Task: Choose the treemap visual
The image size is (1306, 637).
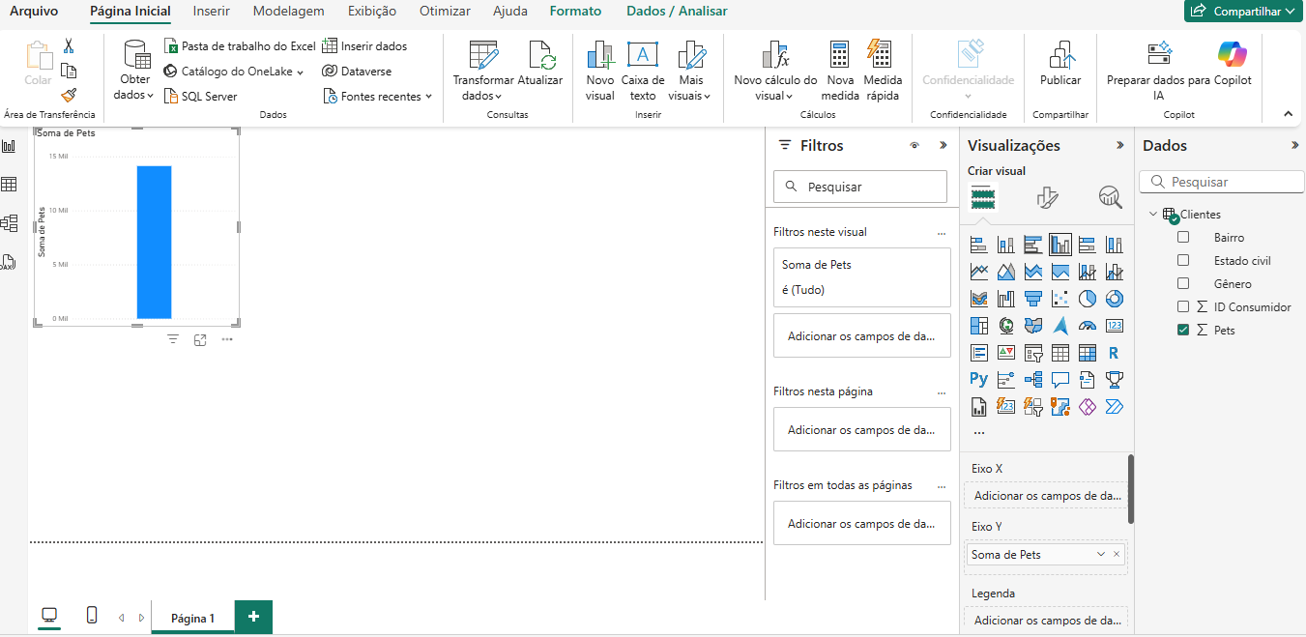Action: coord(979,326)
